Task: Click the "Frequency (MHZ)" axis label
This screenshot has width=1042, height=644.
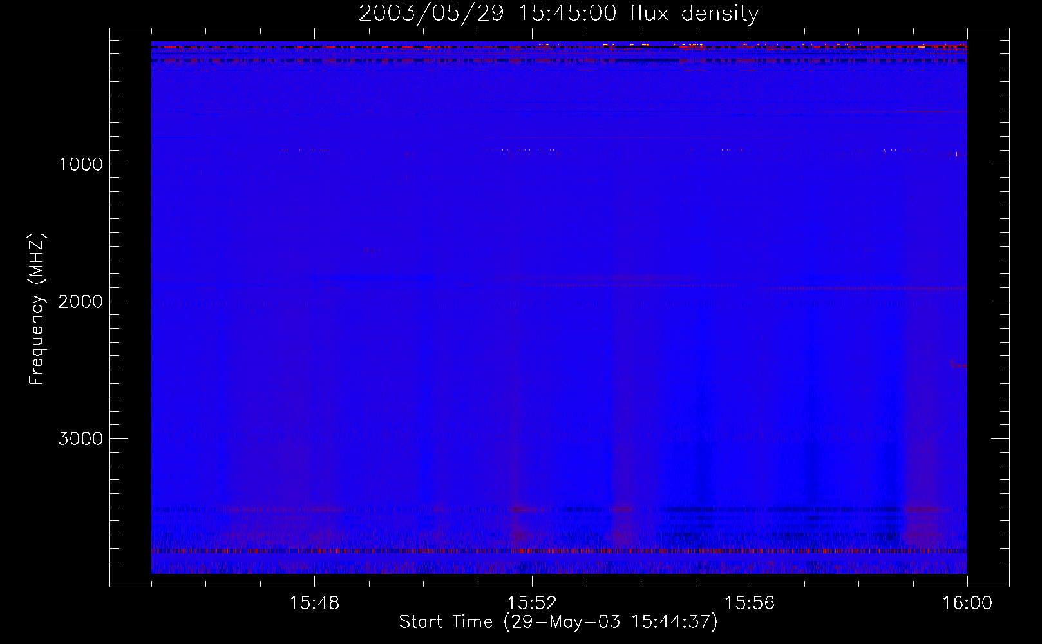Action: tap(37, 309)
